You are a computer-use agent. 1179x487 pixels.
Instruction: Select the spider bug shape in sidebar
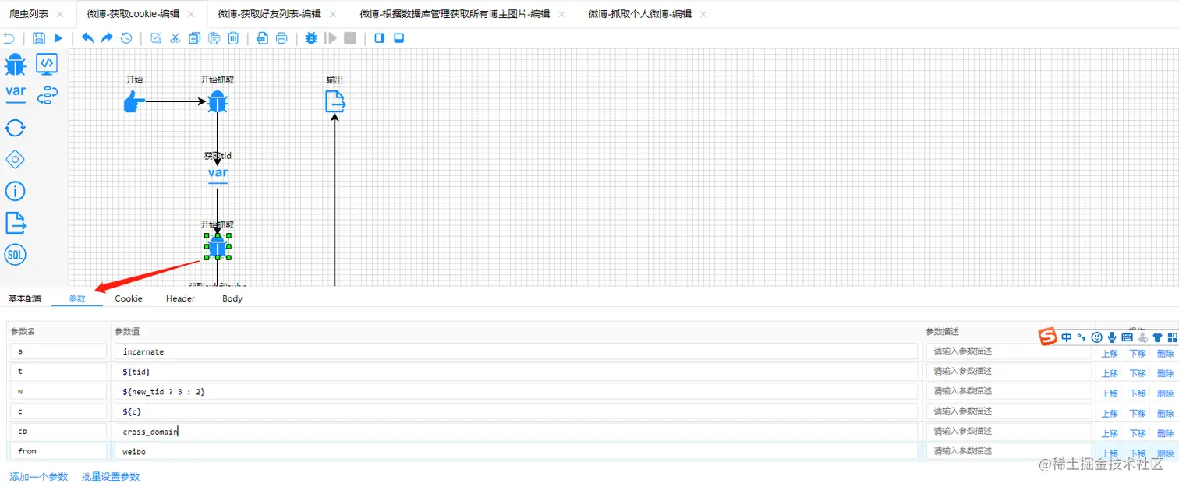16,64
